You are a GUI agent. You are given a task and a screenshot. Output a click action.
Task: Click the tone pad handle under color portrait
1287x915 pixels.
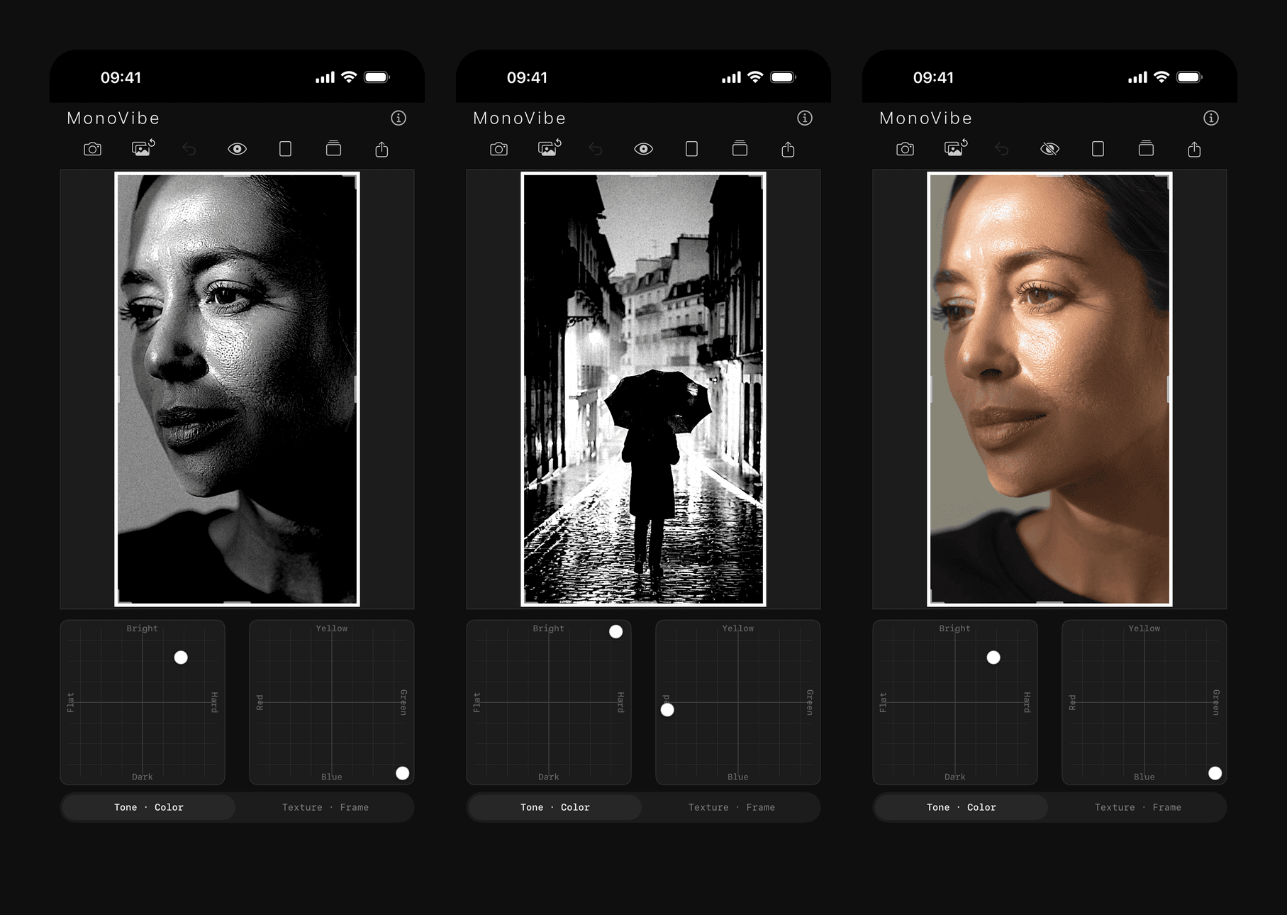(x=993, y=658)
